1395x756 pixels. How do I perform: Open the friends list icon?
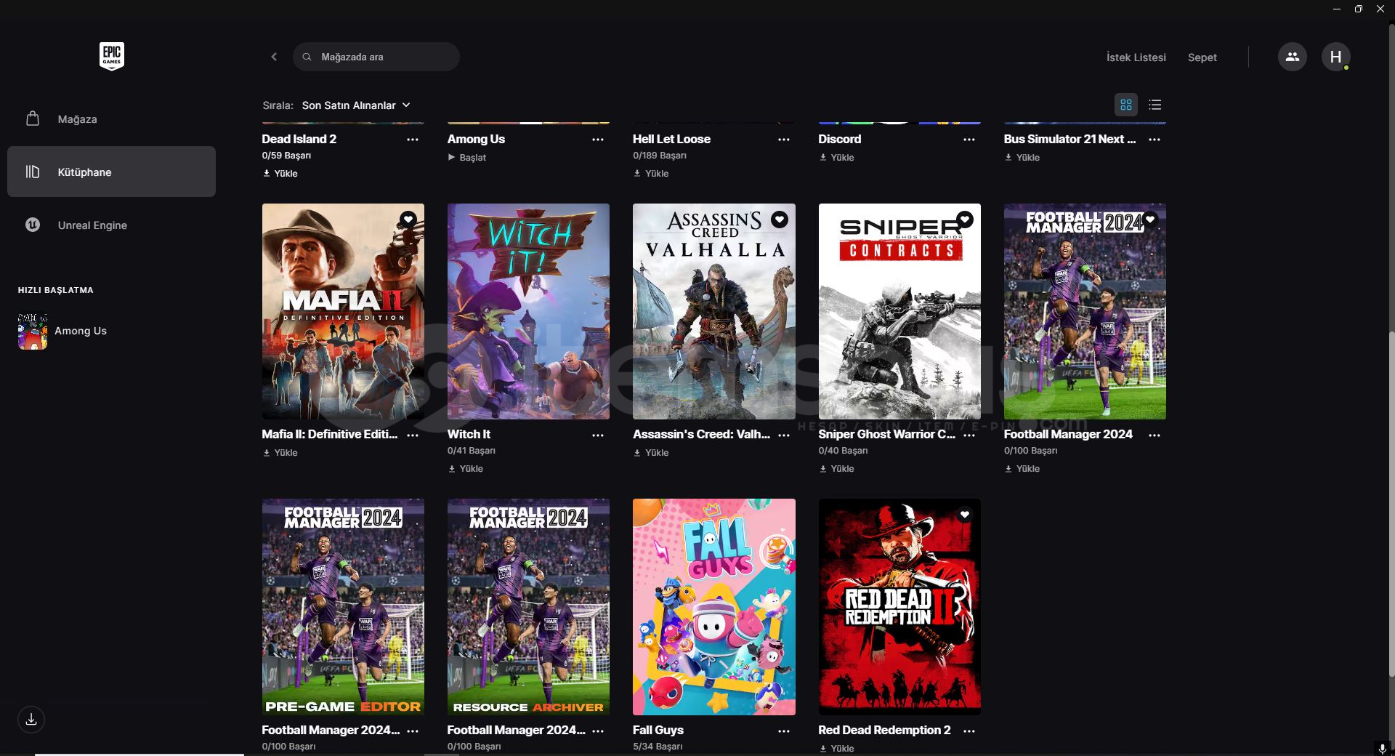(x=1292, y=57)
